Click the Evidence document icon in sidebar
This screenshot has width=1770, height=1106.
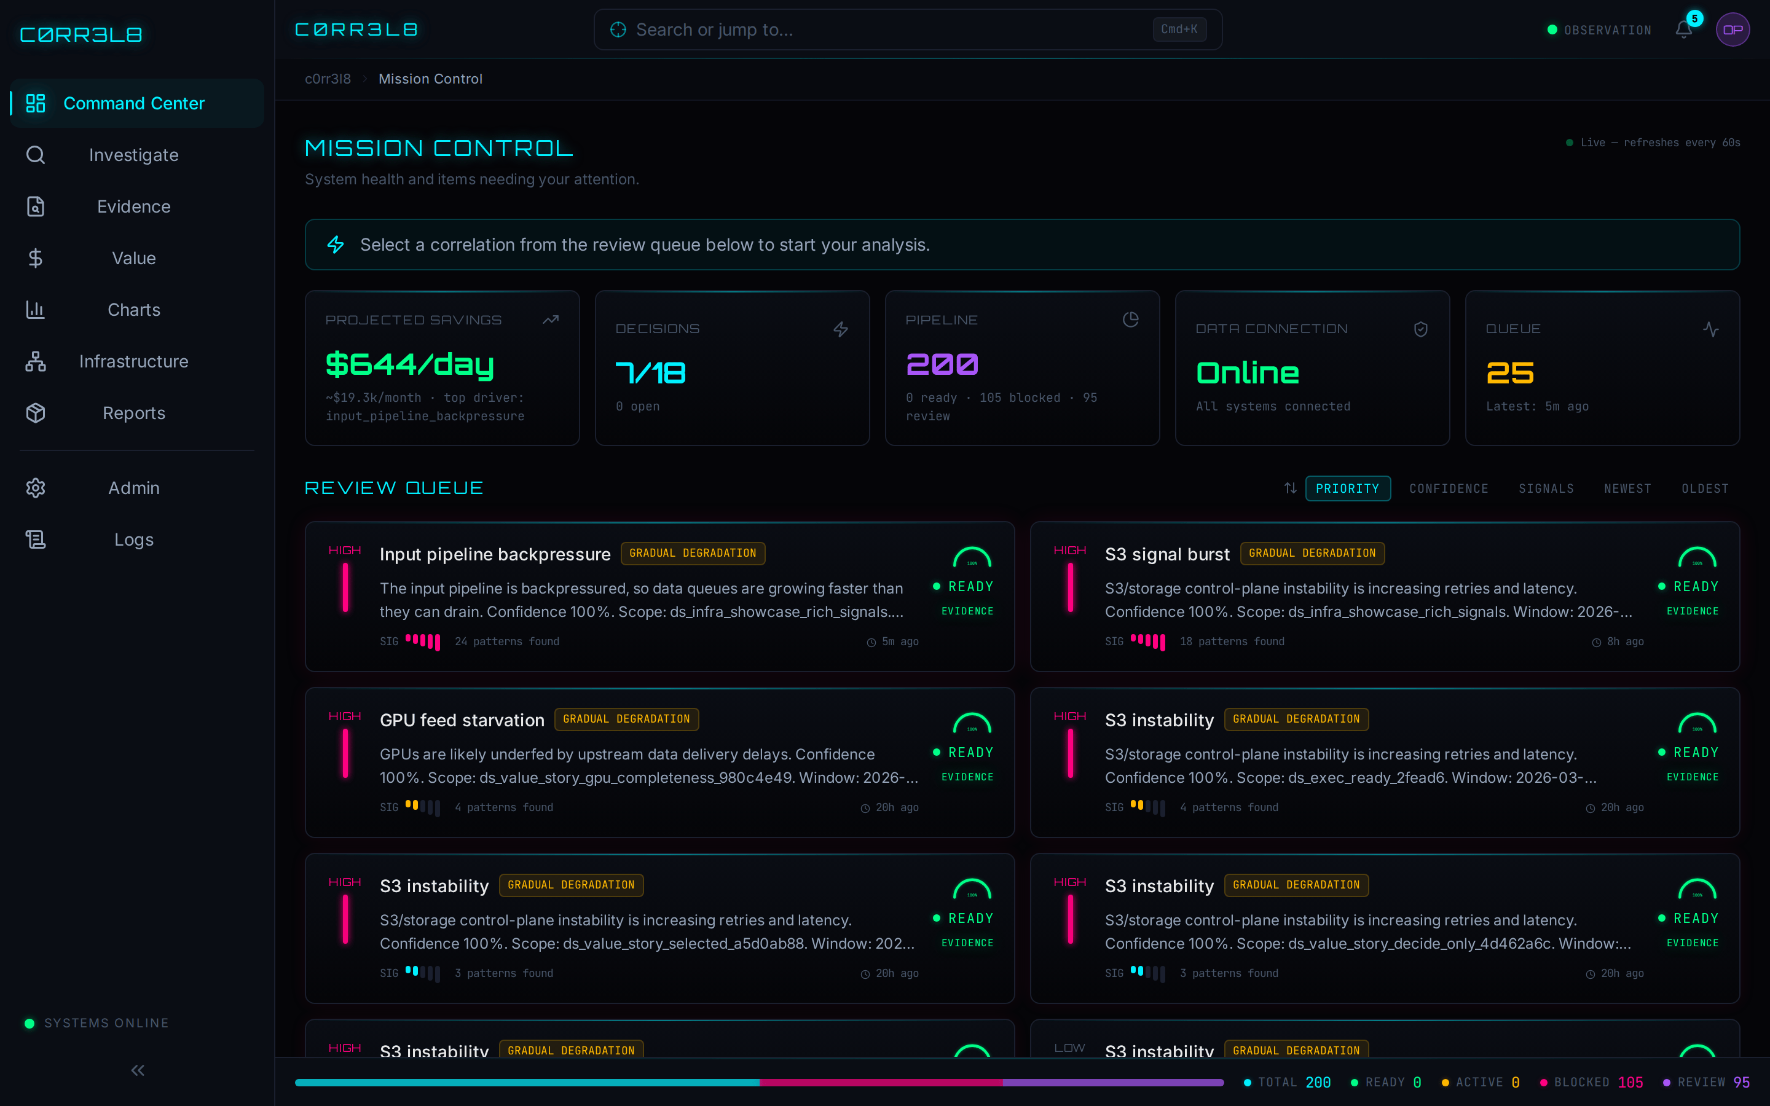[x=35, y=206]
